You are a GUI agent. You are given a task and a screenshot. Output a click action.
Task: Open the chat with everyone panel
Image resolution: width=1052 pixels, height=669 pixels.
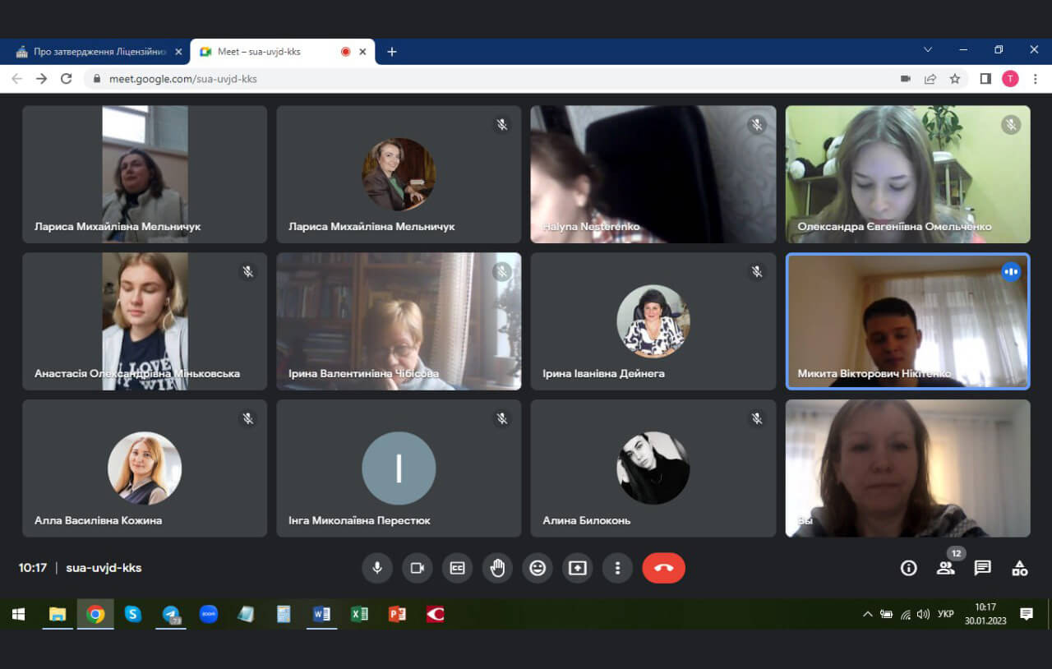pos(983,568)
